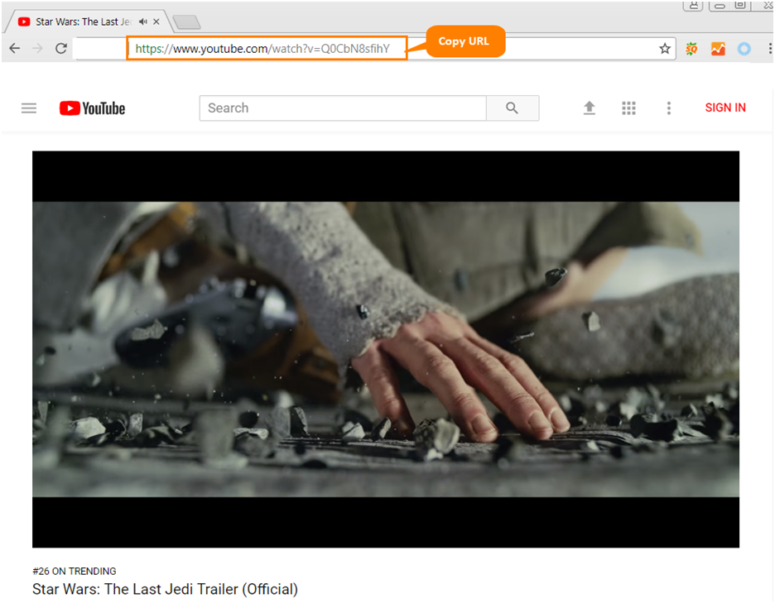Go back with the browser back arrow
The image size is (775, 603).
coord(15,49)
